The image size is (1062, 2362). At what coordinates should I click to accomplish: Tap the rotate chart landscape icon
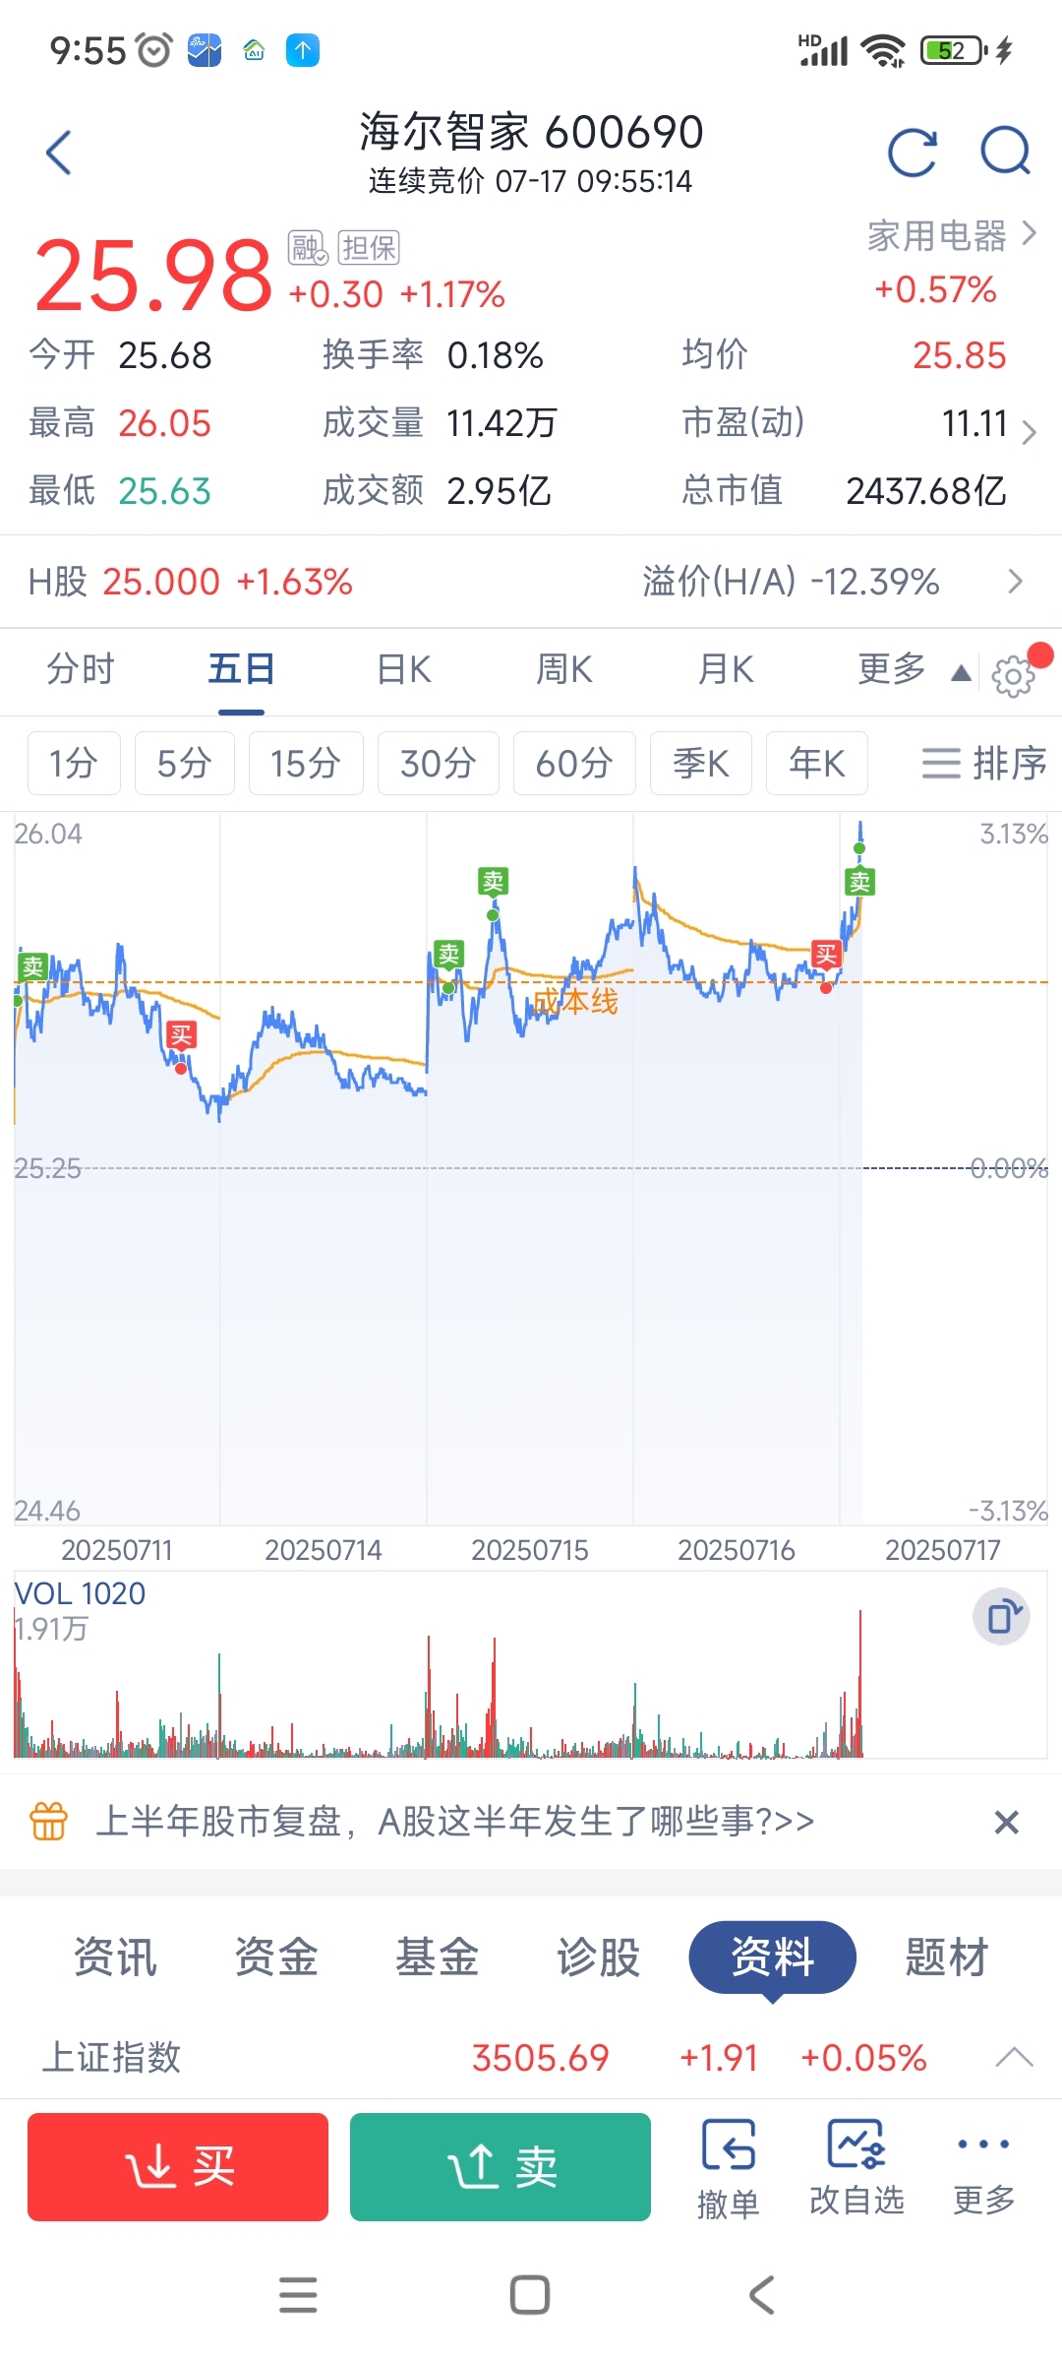tap(1002, 1616)
